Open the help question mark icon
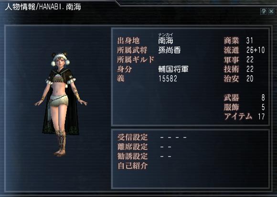The height and width of the screenshot is (197, 277). coord(264,11)
